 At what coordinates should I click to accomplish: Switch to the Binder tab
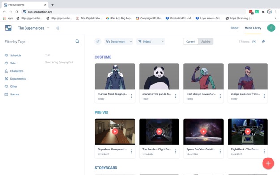click(234, 28)
